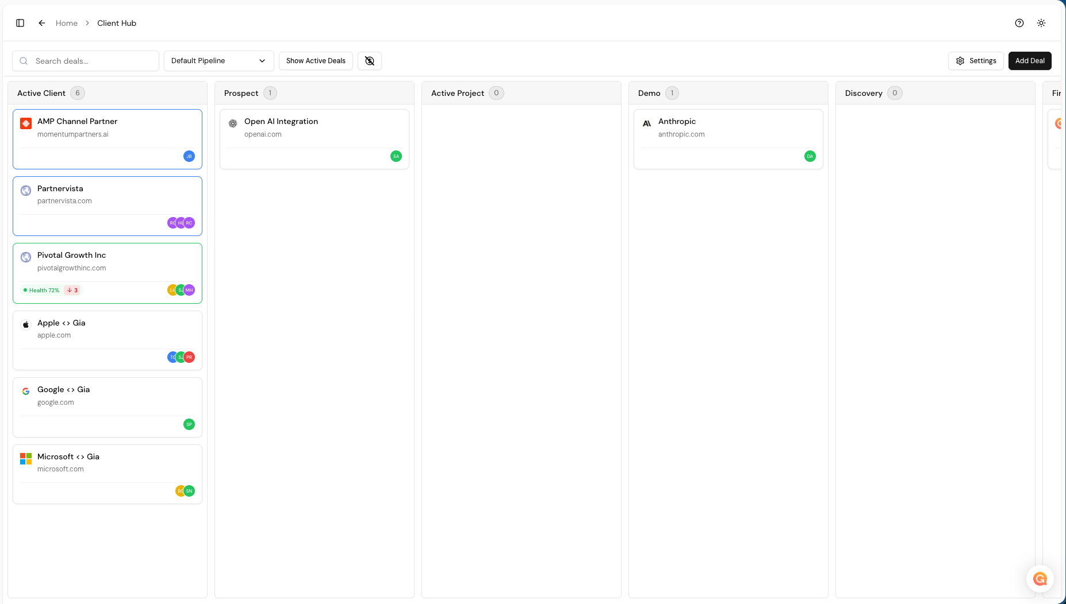Toggle the sidebar panel icon
Image resolution: width=1066 pixels, height=604 pixels.
click(x=20, y=23)
